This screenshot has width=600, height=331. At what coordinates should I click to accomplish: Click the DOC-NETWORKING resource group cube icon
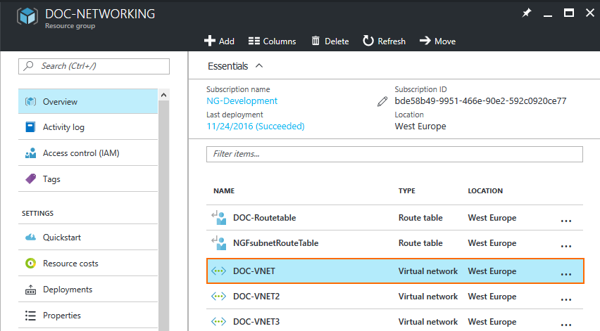[x=27, y=16]
